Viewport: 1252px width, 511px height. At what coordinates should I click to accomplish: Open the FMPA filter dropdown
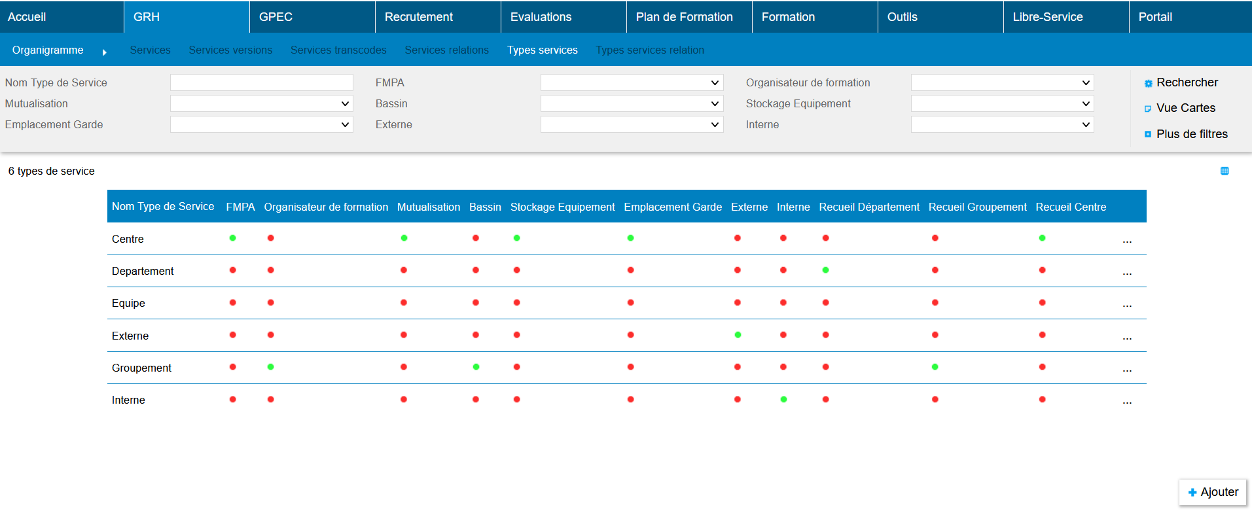point(632,83)
